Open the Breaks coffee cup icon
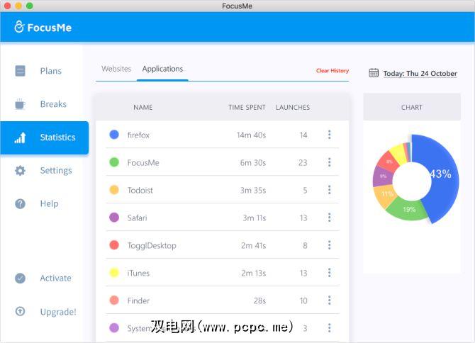 (20, 104)
